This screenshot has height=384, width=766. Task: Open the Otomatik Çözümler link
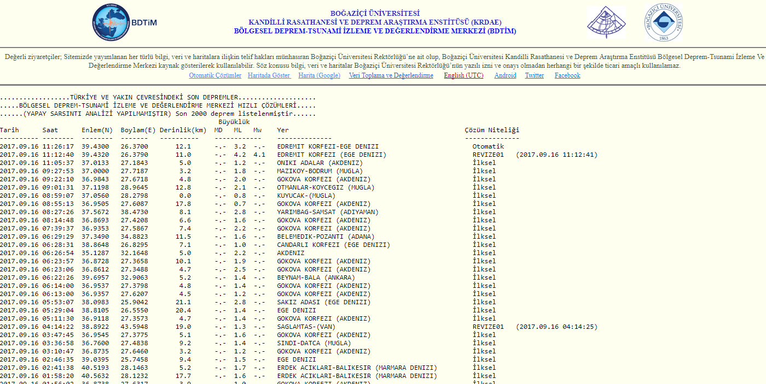click(x=215, y=75)
